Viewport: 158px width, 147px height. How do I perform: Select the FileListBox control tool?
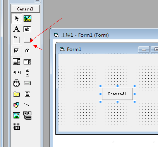click(x=27, y=94)
